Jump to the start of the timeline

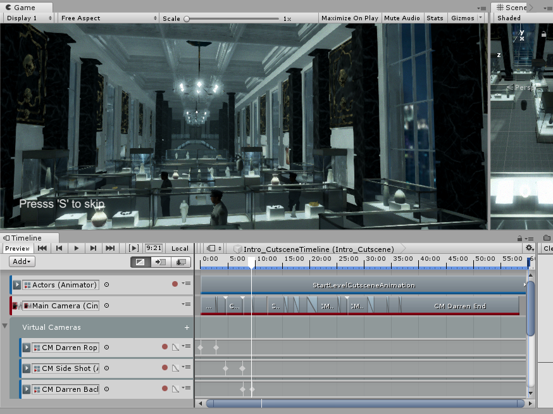point(42,248)
